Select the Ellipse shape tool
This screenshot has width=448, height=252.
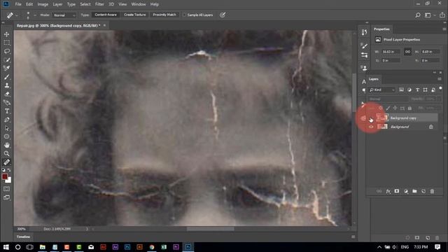click(6, 136)
